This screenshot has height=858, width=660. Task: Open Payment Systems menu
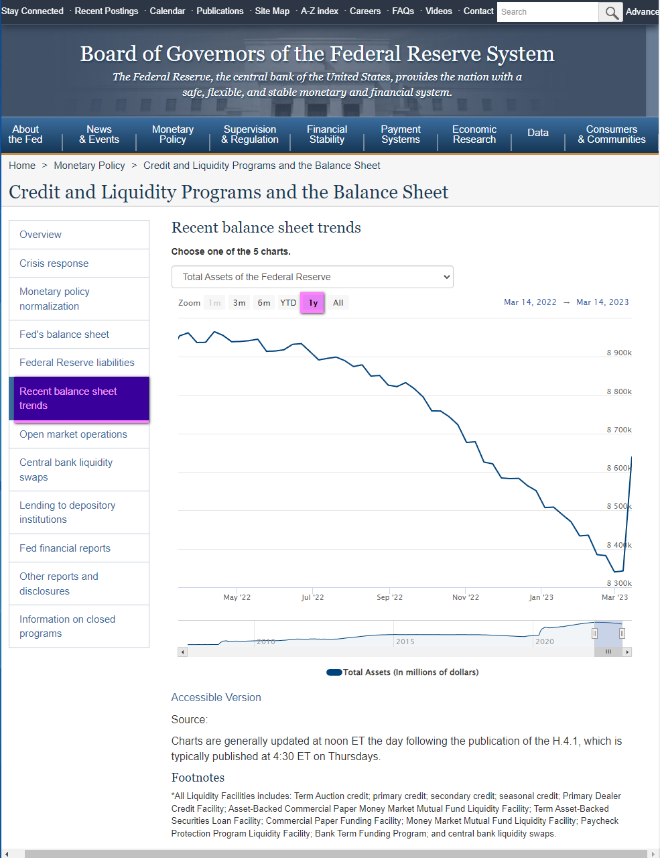pos(401,134)
